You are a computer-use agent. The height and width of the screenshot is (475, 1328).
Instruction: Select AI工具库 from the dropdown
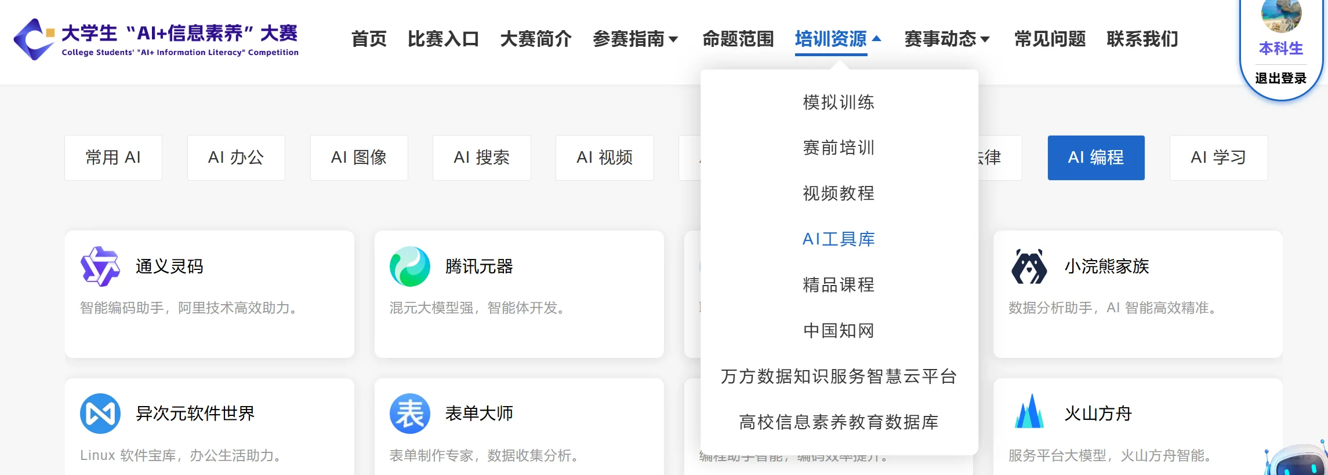pyautogui.click(x=839, y=239)
